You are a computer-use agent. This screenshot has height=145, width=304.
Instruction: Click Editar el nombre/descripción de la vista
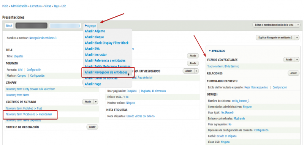pyautogui.click(x=274, y=25)
